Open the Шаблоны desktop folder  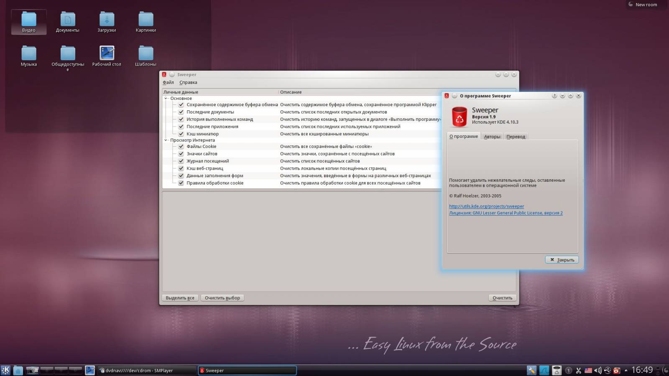pyautogui.click(x=146, y=56)
